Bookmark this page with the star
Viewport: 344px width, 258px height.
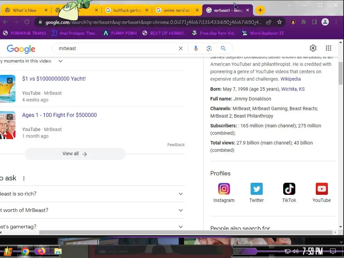tap(279, 22)
